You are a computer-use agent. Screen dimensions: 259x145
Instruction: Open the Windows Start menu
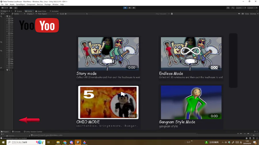click(x=3, y=142)
